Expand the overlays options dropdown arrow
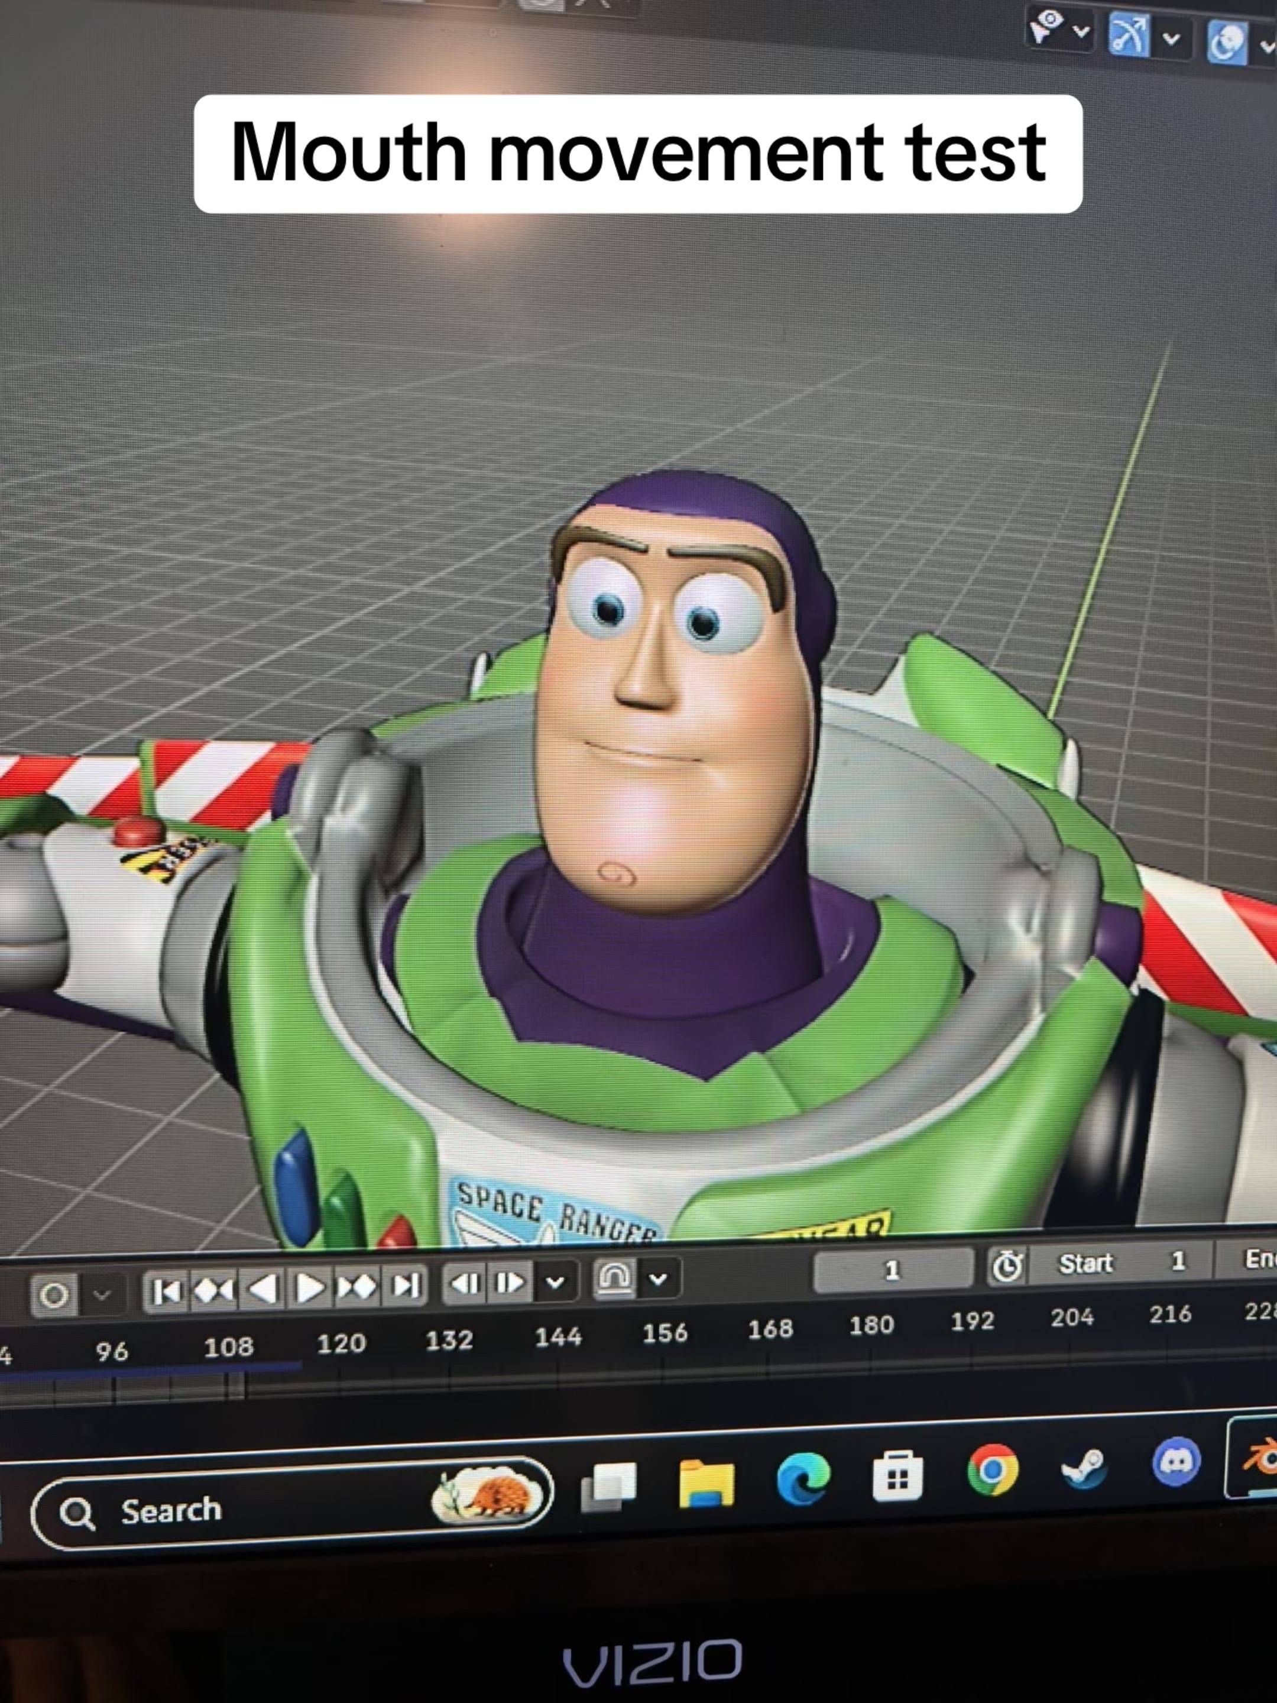The width and height of the screenshot is (1277, 1703). [1268, 46]
